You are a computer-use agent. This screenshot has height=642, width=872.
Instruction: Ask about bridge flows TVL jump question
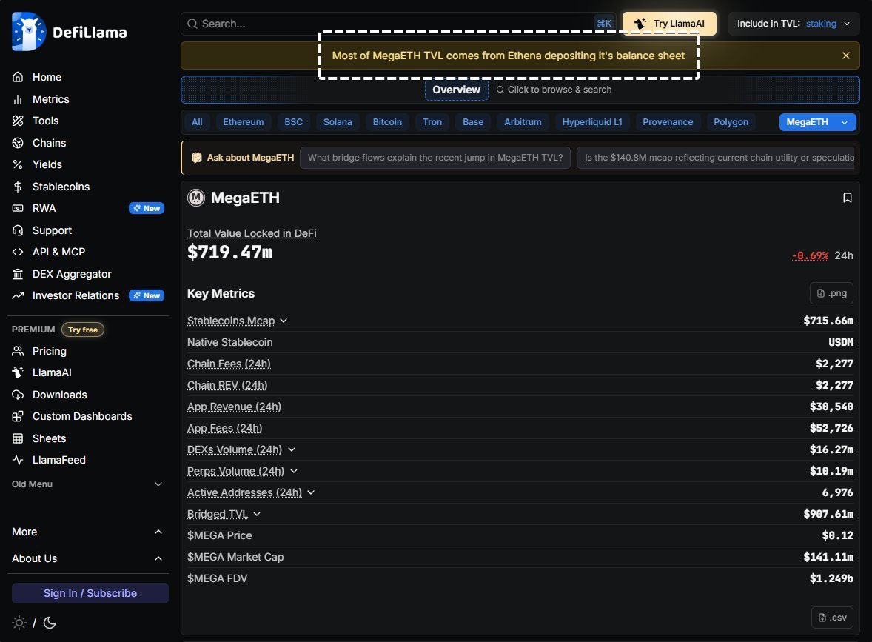435,158
